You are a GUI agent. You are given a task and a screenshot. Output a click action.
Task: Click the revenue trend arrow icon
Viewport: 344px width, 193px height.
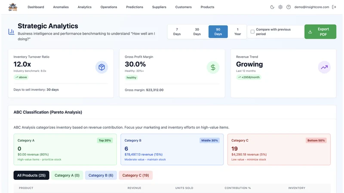[x=324, y=67]
